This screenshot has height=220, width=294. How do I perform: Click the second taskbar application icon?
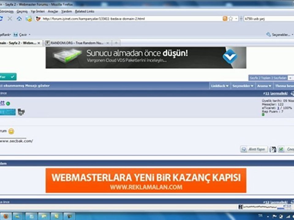tap(18, 216)
